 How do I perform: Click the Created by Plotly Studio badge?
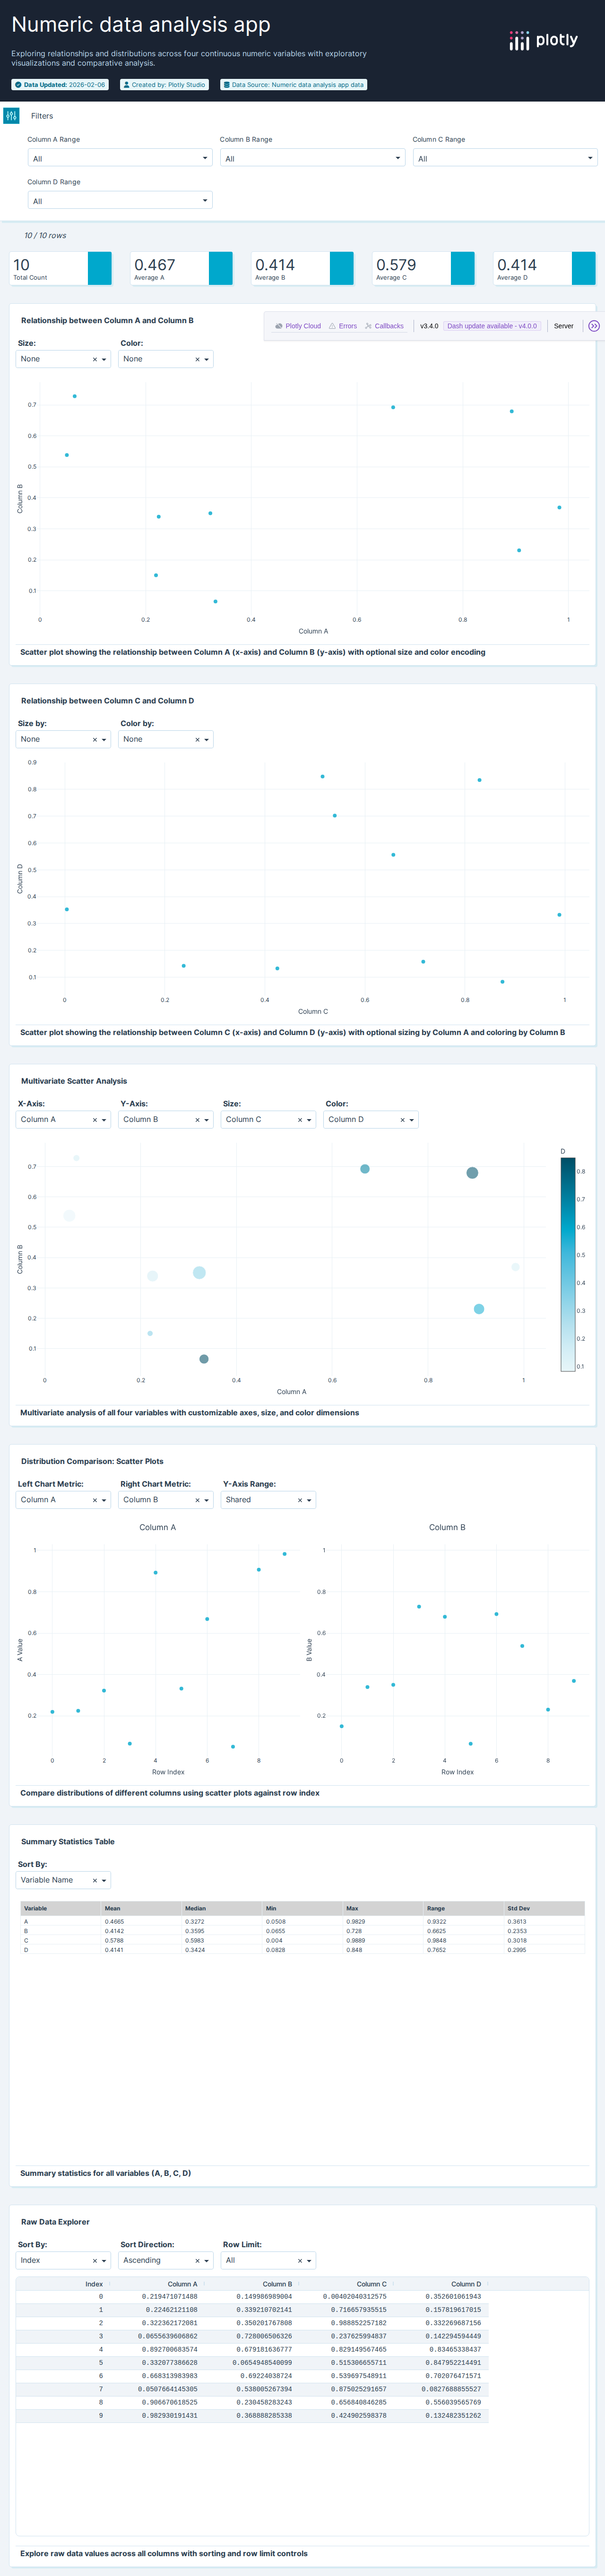[x=164, y=85]
